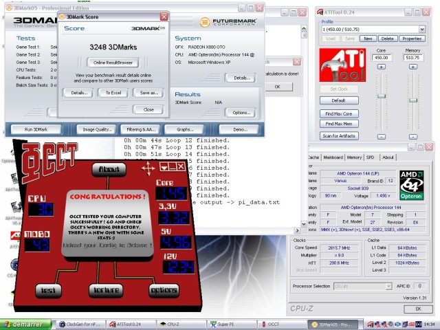Screen dimensions: 440x330
Task: Open the Cache tab in CPU-Z
Action: pyautogui.click(x=313, y=157)
